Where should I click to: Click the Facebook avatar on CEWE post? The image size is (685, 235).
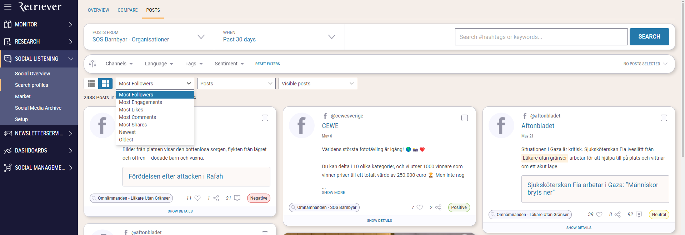[302, 125]
